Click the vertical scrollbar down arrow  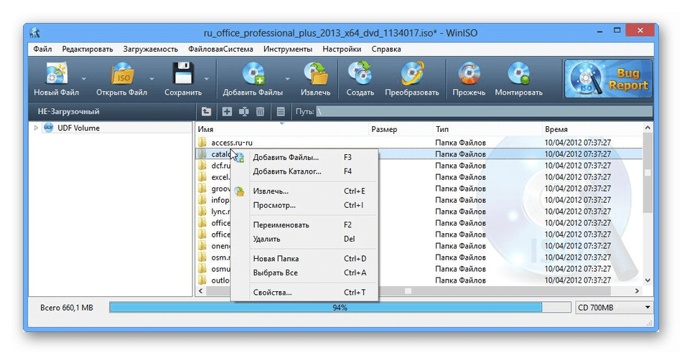point(648,280)
